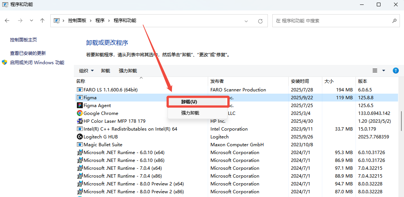
Task: Open 查看已安装的更新 link
Action: (x=28, y=53)
